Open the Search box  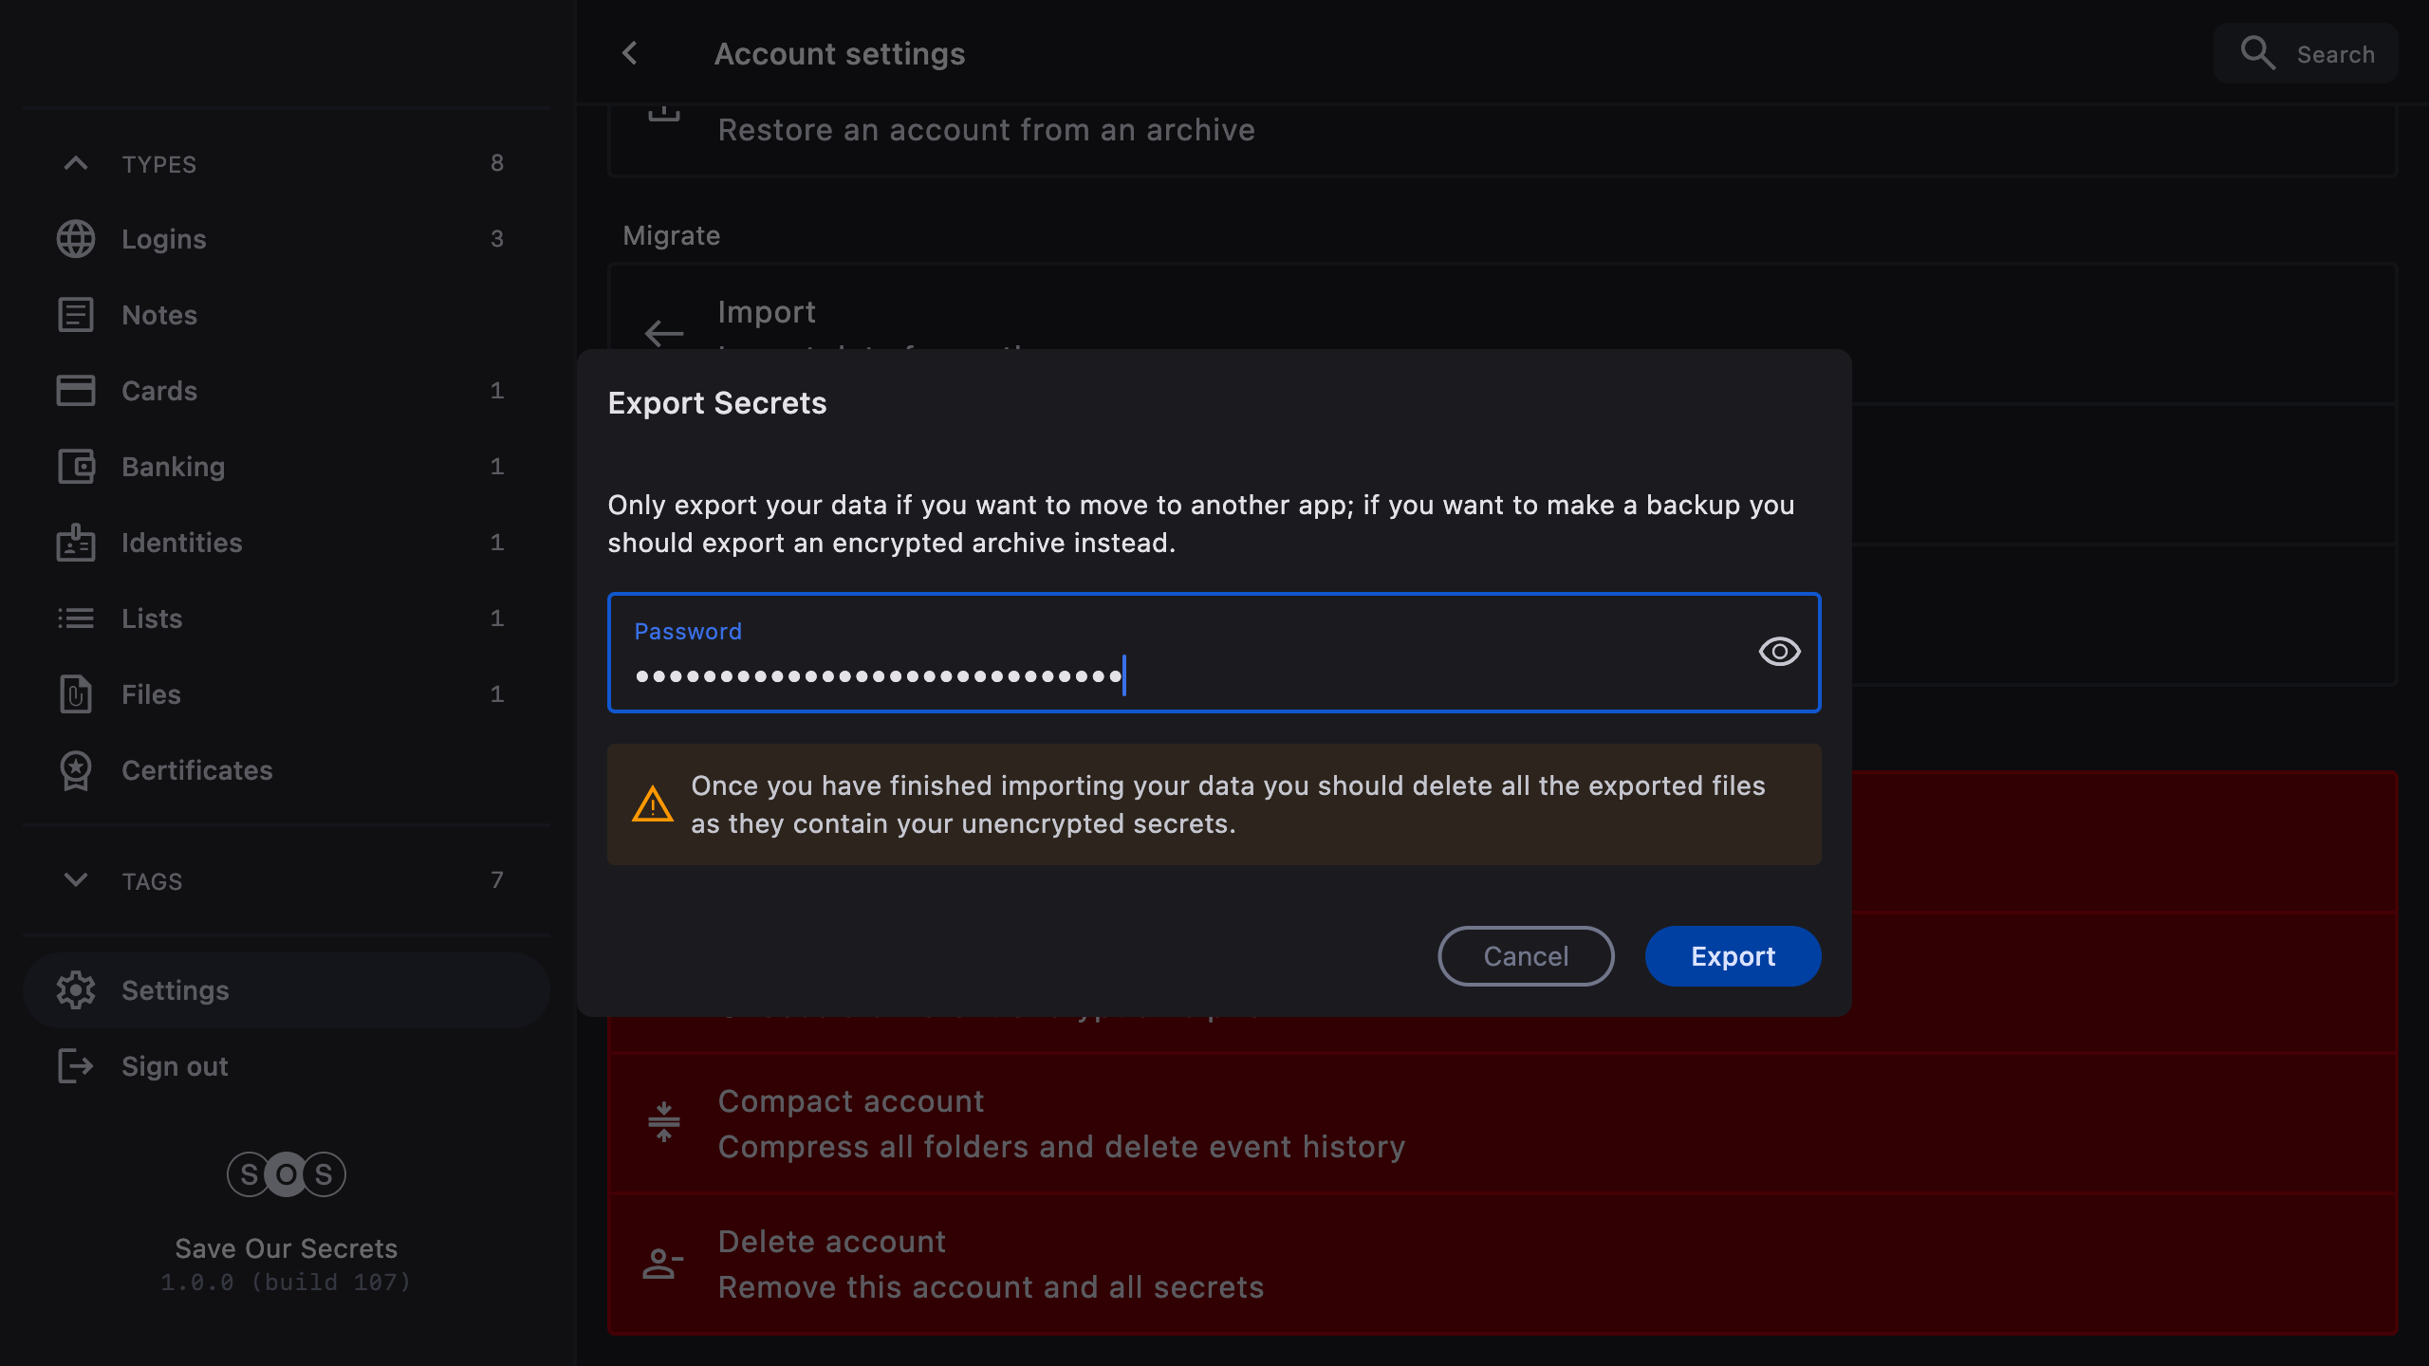pos(2306,54)
